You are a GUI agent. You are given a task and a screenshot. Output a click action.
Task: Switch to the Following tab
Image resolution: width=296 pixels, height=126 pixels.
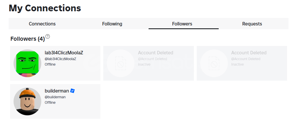click(112, 24)
